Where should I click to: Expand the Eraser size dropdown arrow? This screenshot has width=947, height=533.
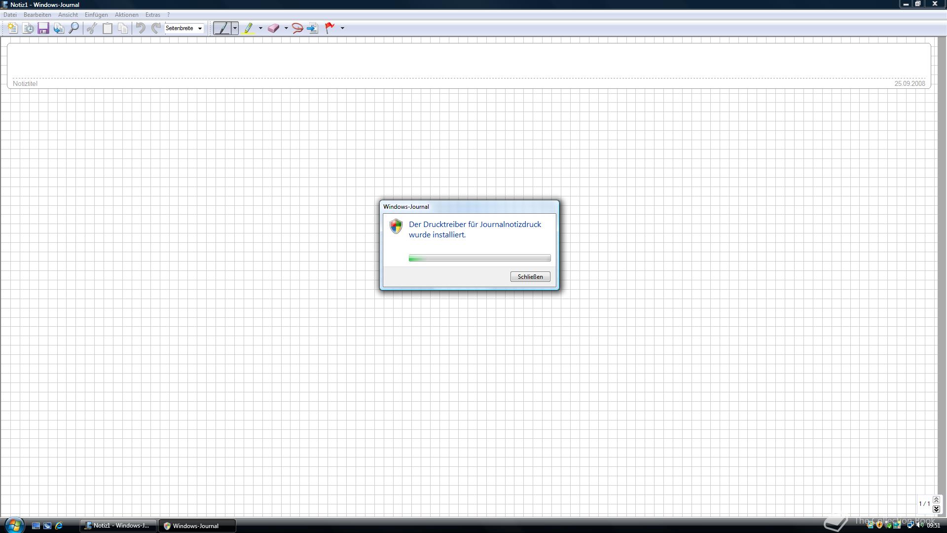tap(286, 28)
